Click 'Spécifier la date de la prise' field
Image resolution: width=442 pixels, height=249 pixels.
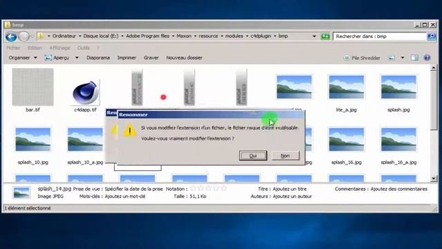point(133,189)
